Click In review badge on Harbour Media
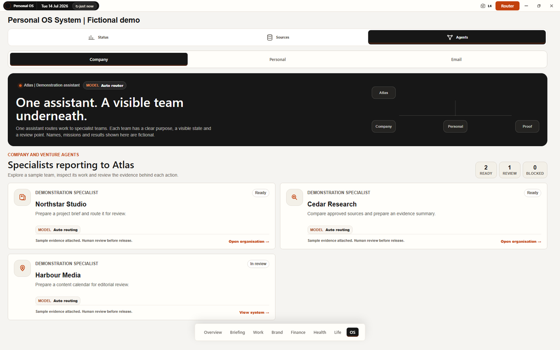 [258, 264]
